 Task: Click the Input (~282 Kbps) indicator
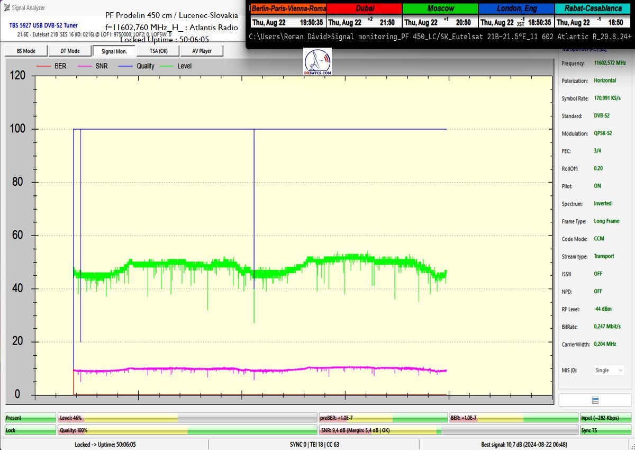pos(605,418)
